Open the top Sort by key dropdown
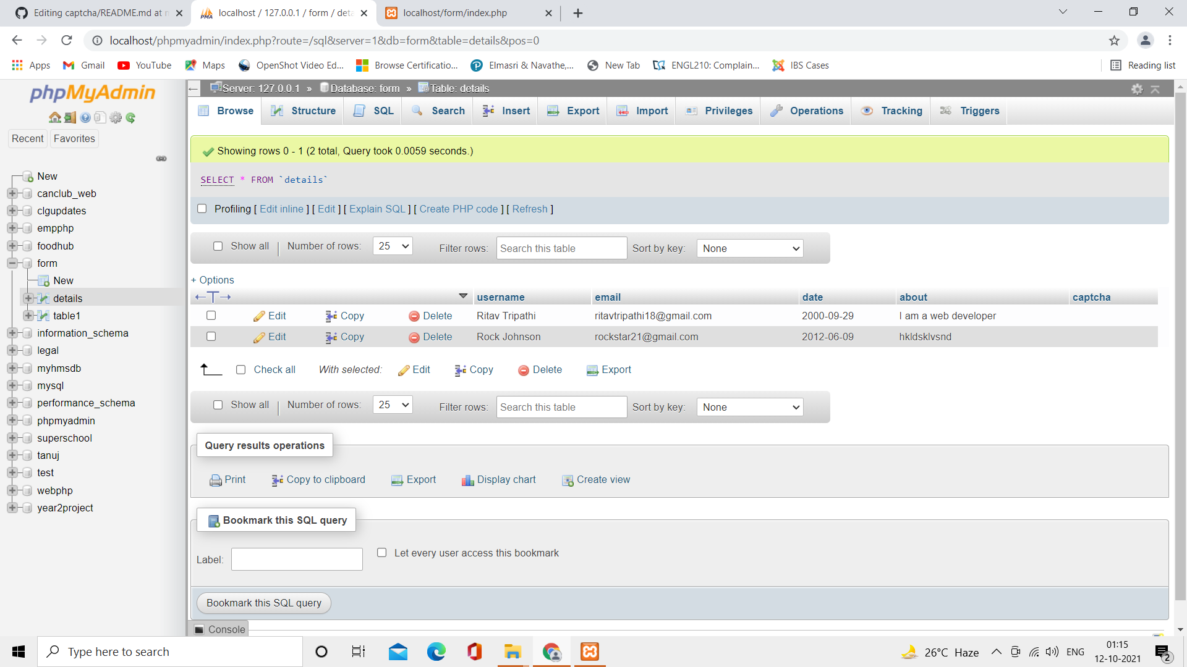 pyautogui.click(x=749, y=248)
